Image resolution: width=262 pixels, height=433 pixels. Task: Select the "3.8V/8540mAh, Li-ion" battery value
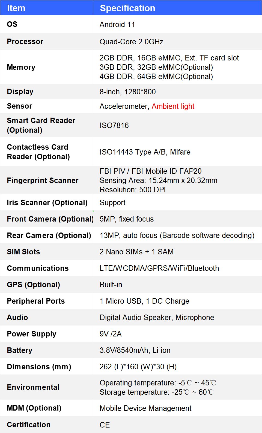click(135, 350)
